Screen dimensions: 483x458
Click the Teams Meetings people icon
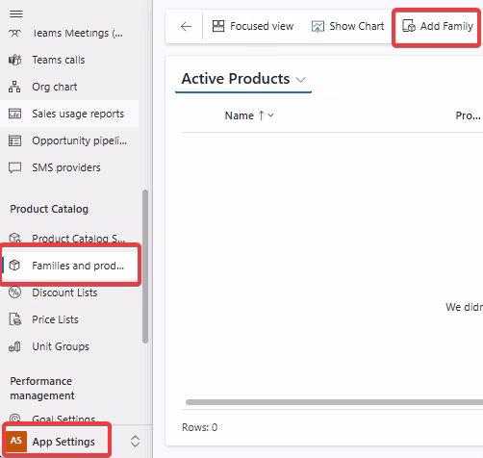click(x=14, y=33)
